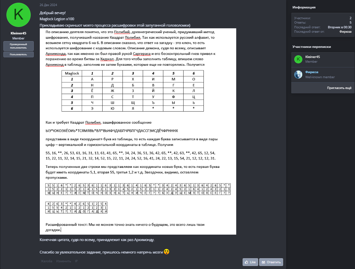Click the surprised emoji after the message
Screen dimensions: 355x269
(x=166, y=252)
